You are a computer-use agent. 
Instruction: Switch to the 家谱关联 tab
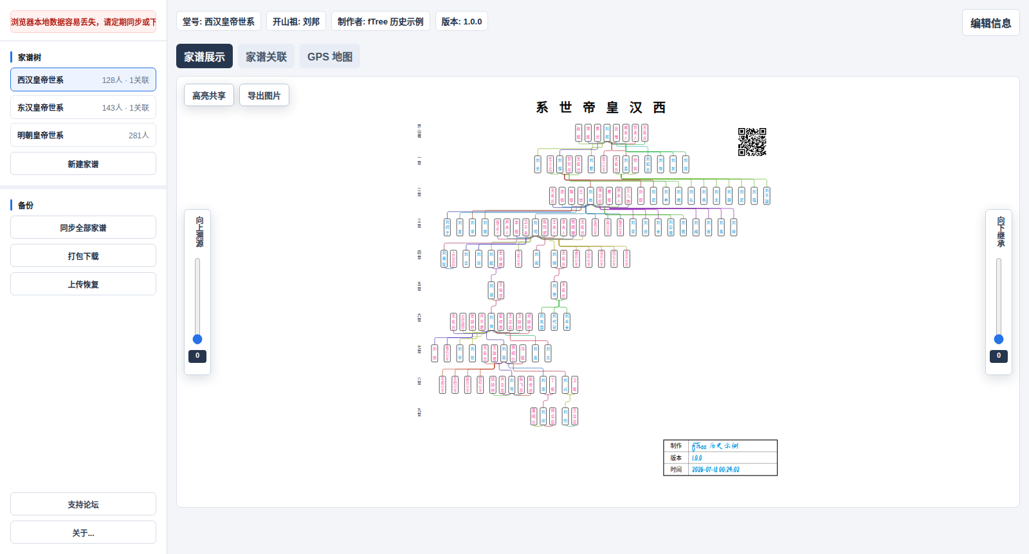266,57
